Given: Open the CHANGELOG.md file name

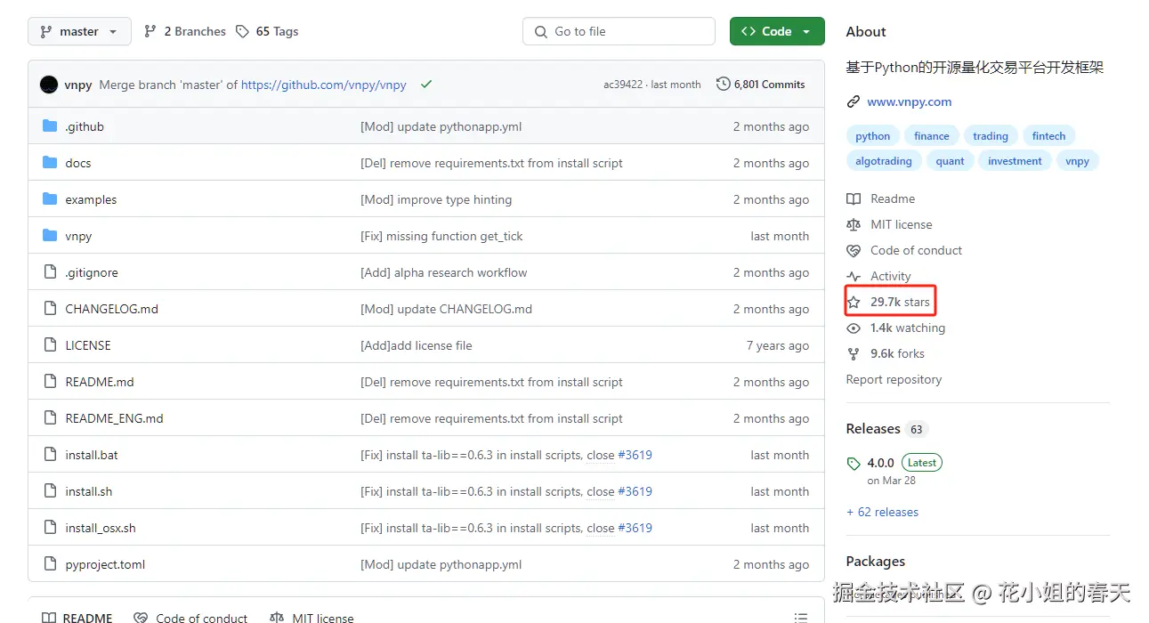Looking at the screenshot, I should (x=111, y=309).
